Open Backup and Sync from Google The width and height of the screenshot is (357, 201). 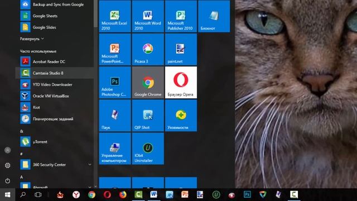click(x=55, y=4)
